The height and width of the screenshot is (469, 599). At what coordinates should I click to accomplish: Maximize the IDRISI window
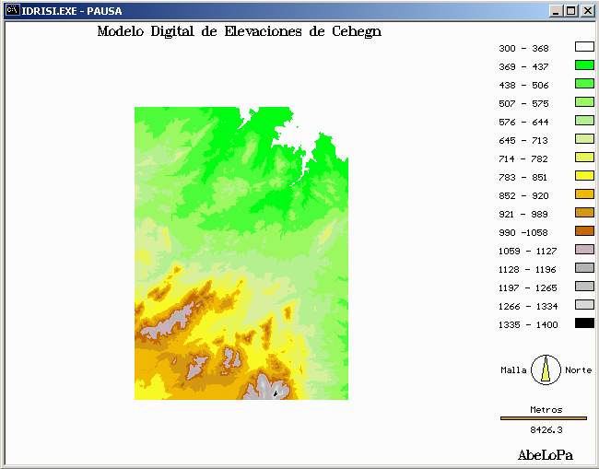[x=570, y=11]
